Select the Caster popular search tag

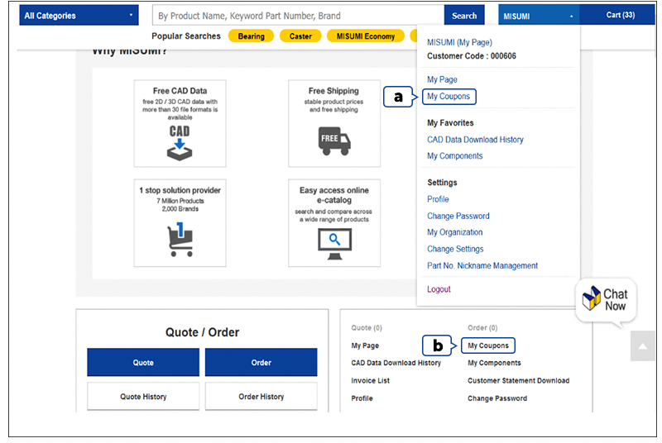(300, 36)
